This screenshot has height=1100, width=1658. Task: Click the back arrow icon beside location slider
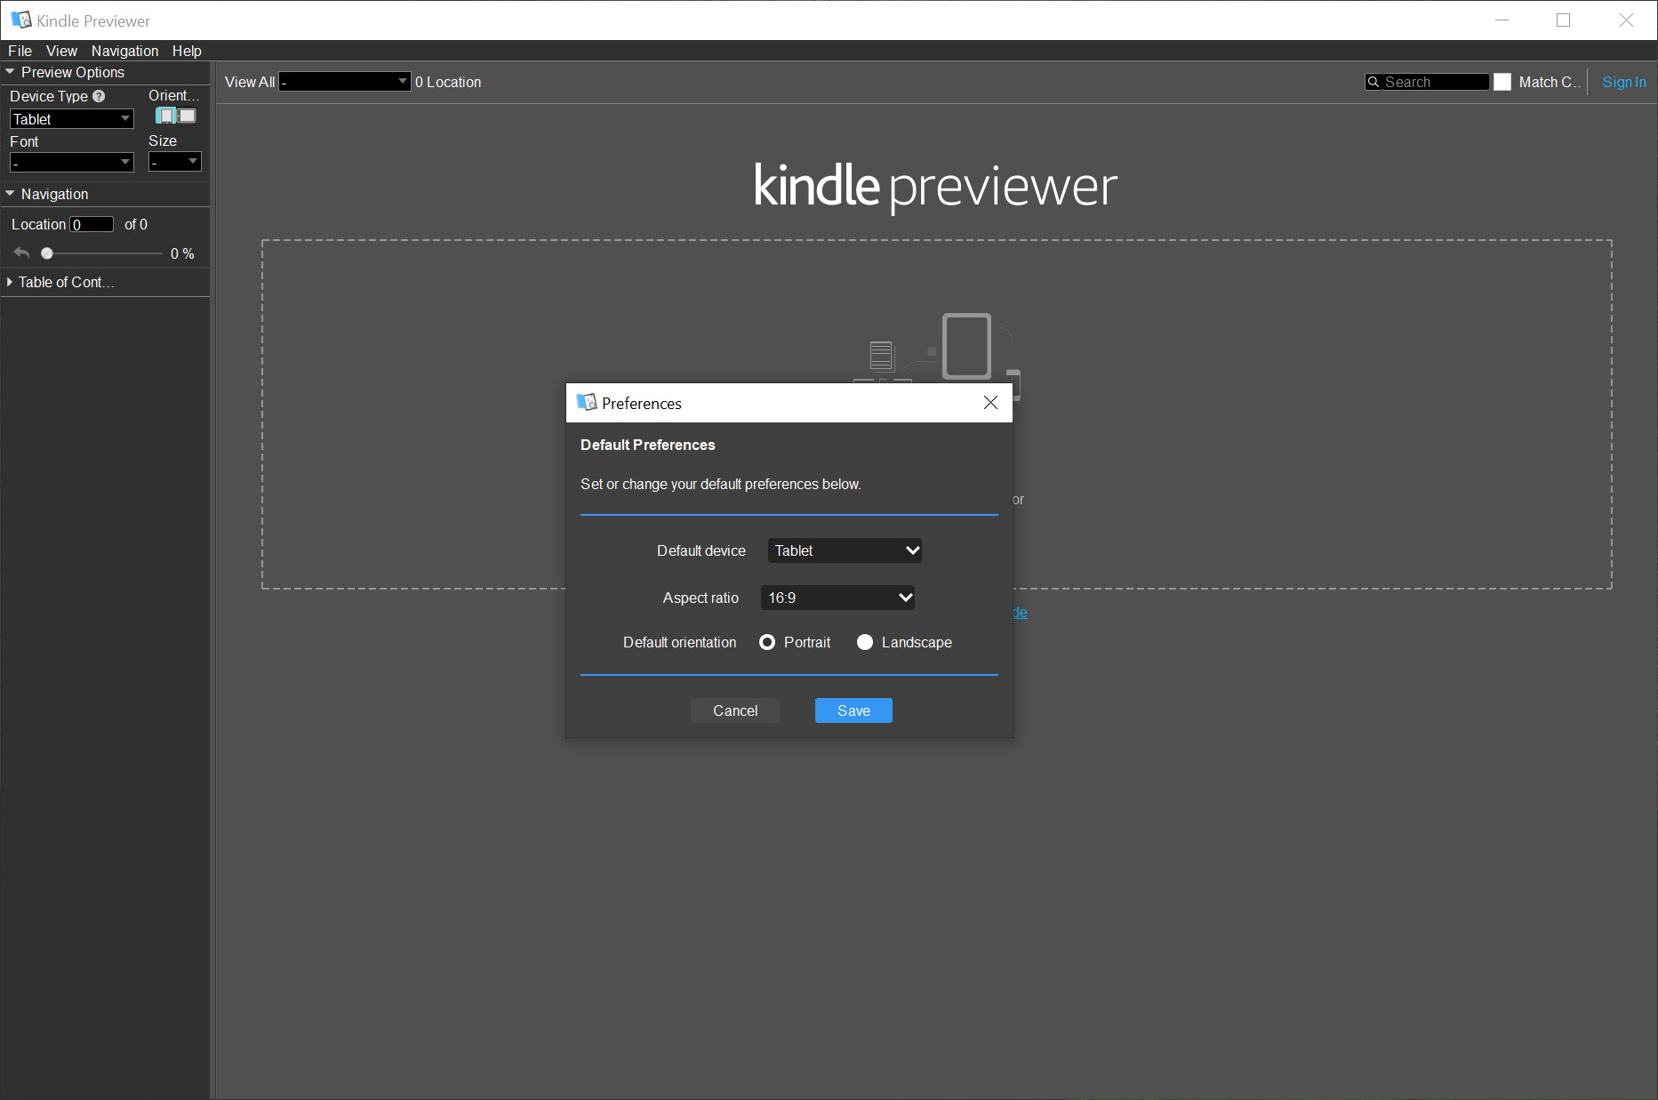[x=22, y=253]
